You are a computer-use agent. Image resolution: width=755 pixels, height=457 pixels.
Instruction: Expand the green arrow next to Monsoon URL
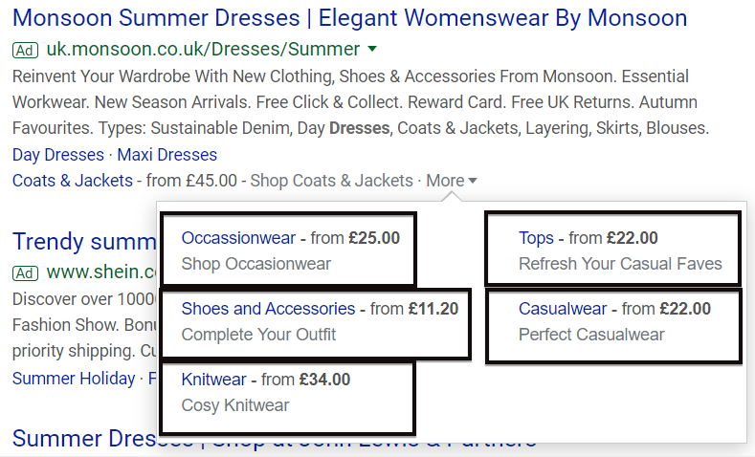[372, 50]
